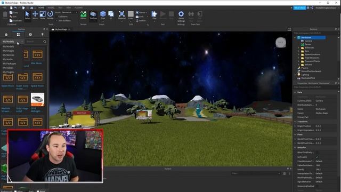This screenshot has height=192, width=341.
Task: Choose My Meshes from the dropdown list
Action: (9, 55)
